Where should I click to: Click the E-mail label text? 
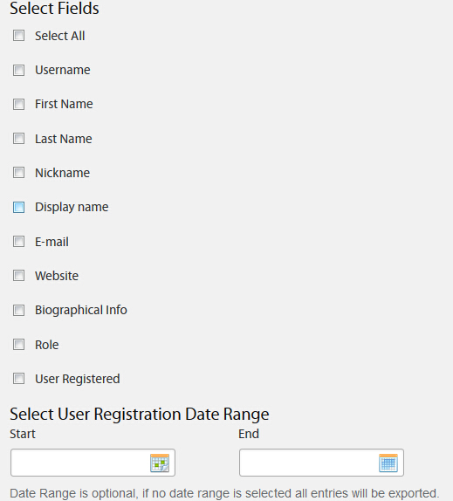coord(51,242)
